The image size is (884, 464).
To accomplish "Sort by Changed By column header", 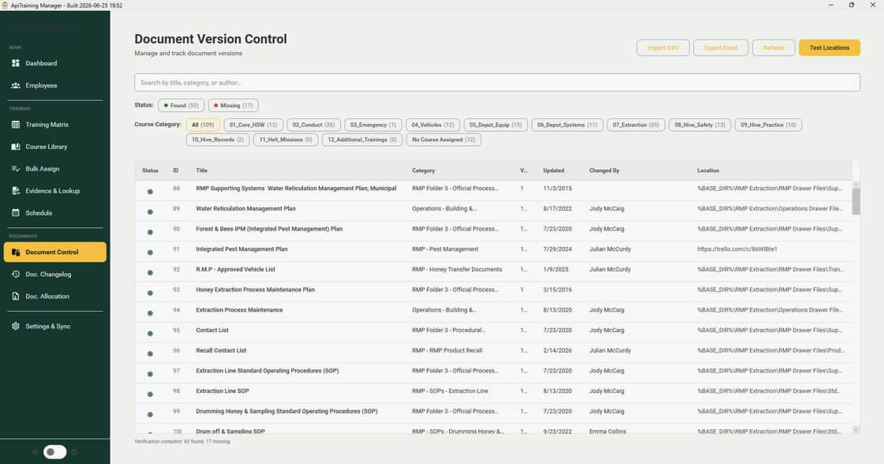I will (x=604, y=170).
